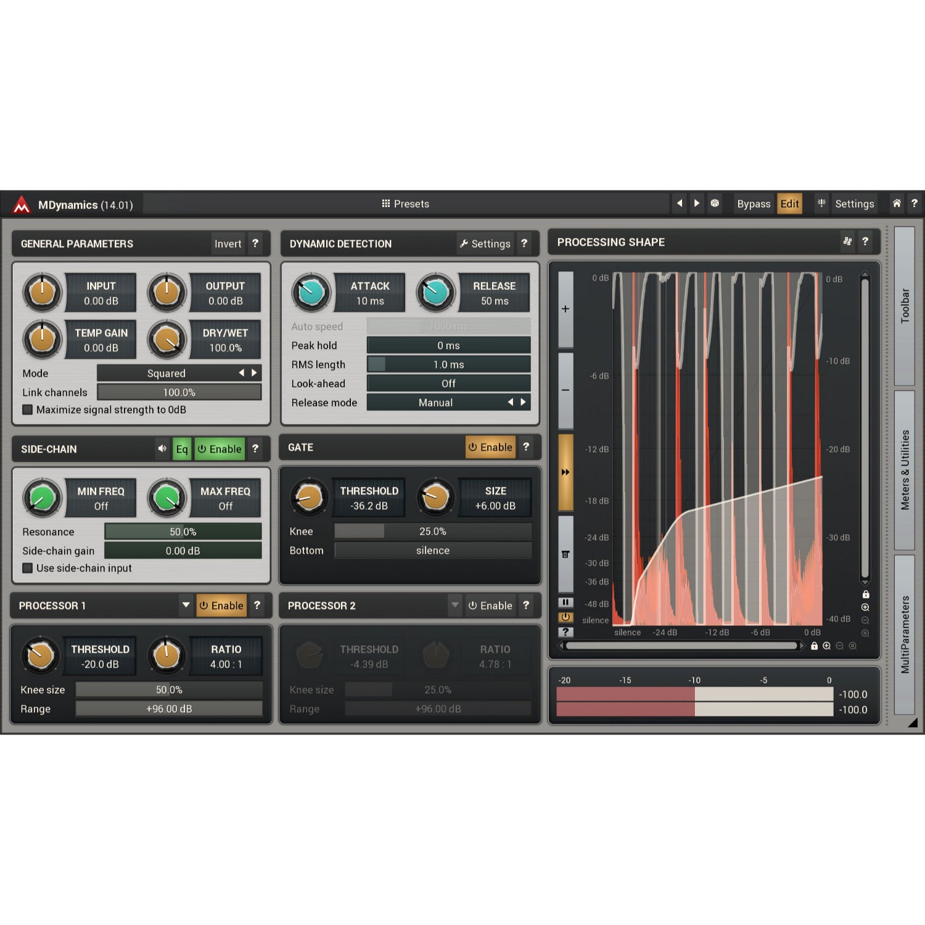Click the vertical axis lock icon
This screenshot has width=925, height=925.
coord(866,594)
